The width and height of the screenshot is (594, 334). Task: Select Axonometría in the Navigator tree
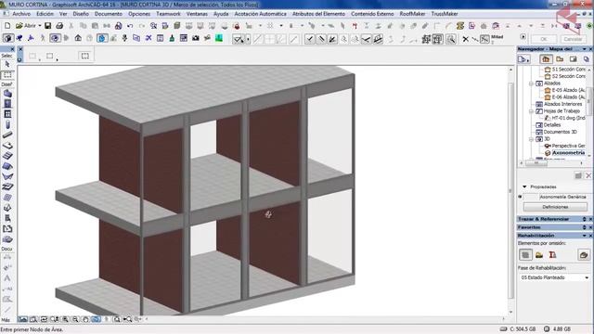(568, 152)
